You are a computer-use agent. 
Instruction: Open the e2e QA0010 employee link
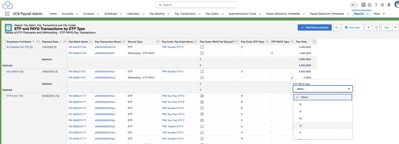(x=13, y=72)
